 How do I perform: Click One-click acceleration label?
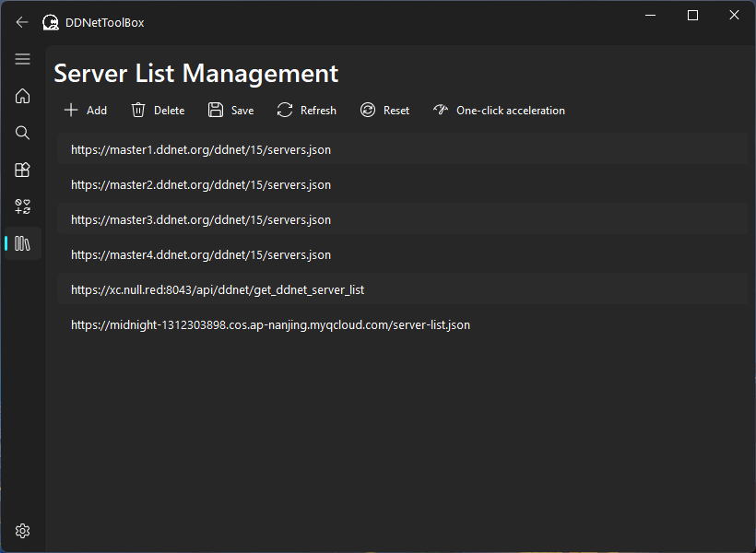[x=511, y=111]
